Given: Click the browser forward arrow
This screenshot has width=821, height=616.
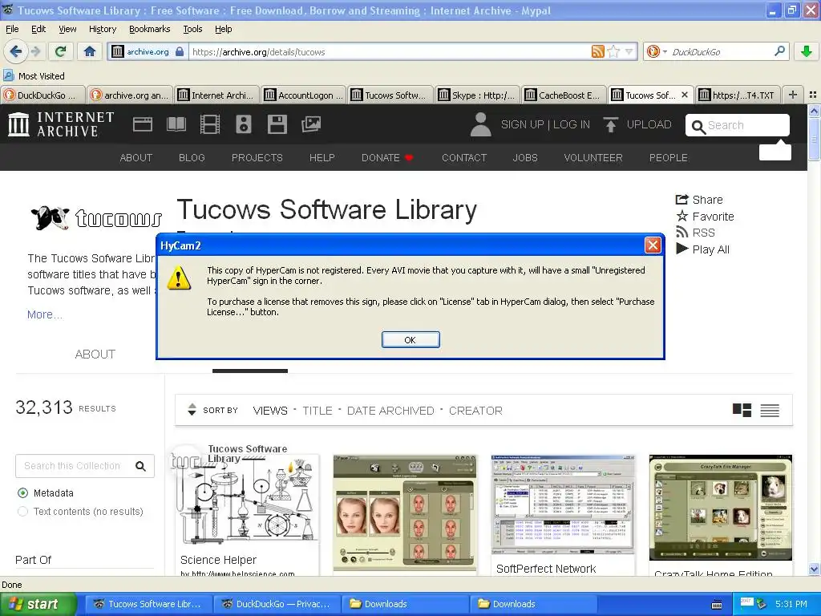Looking at the screenshot, I should pyautogui.click(x=35, y=51).
